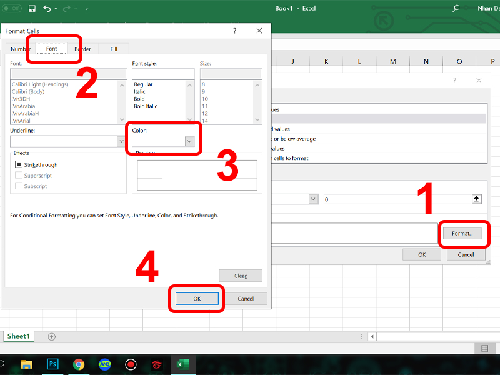Add a new sheet with the plus icon
This screenshot has height=375, width=500.
point(52,336)
